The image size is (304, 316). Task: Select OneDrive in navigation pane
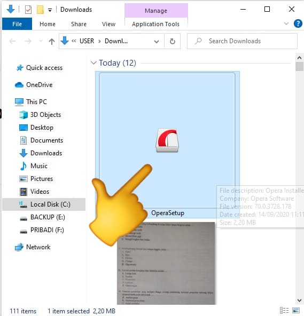(39, 85)
